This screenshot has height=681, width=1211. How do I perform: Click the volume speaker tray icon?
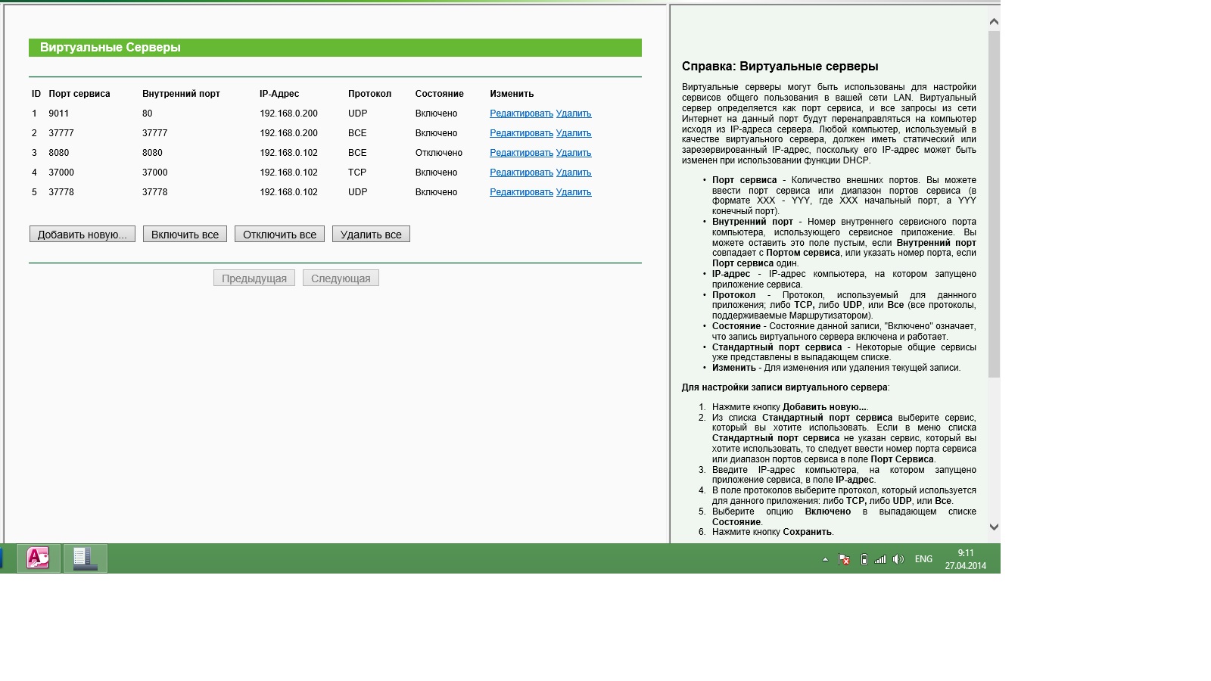pos(898,560)
